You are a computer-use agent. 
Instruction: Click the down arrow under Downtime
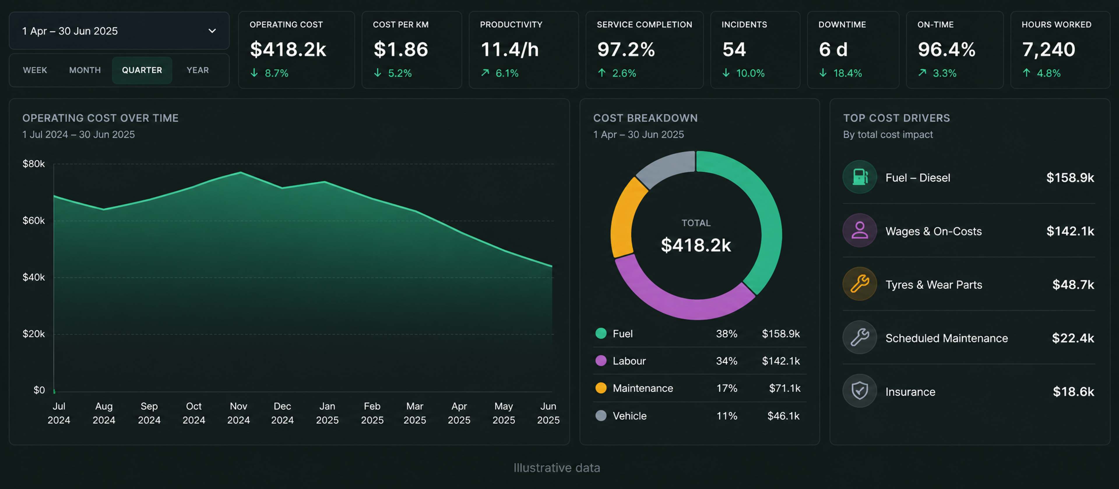(x=823, y=73)
